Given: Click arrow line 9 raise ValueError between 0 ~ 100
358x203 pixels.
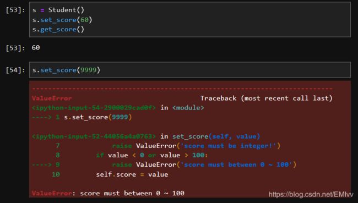Looking at the screenshot, I should 164,164.
